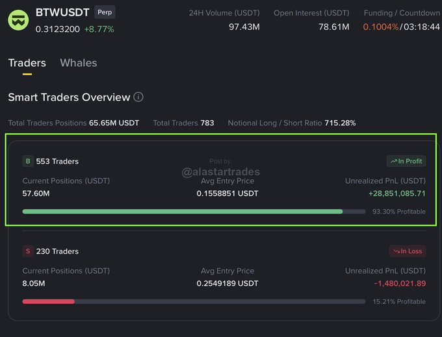Click the In Loss status badge
Image resolution: width=442 pixels, height=337 pixels.
[x=408, y=251]
